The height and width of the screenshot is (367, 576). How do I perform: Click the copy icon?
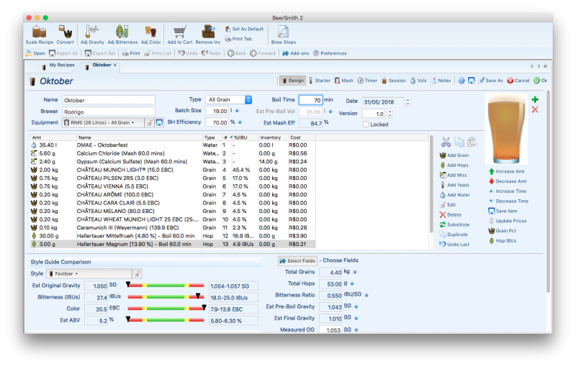click(x=459, y=142)
